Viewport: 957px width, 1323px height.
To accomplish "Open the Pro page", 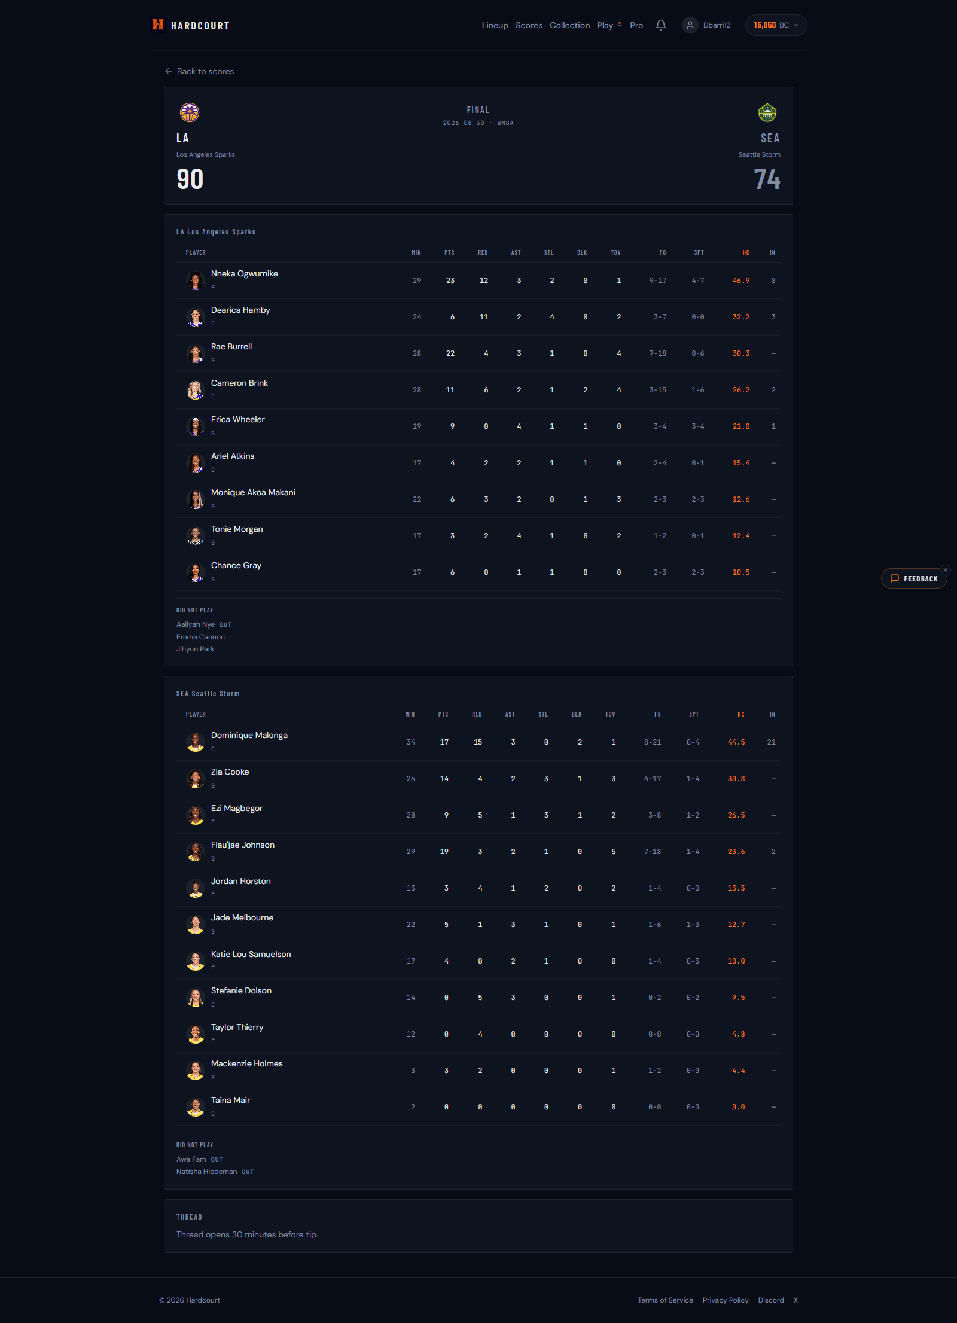I will click(x=636, y=25).
